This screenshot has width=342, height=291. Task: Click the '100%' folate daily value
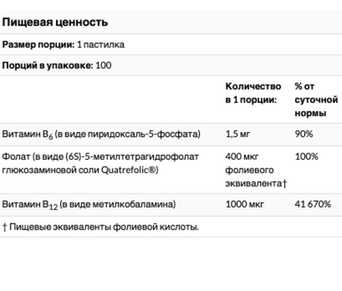(306, 157)
